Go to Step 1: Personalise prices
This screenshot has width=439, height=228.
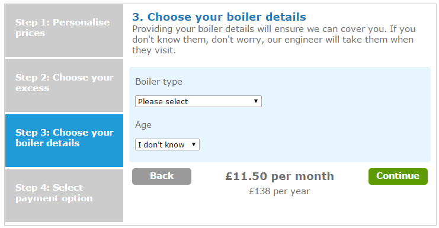point(64,30)
